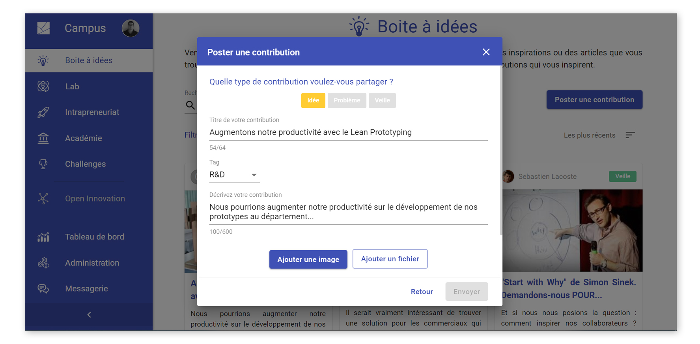The height and width of the screenshot is (344, 700).
Task: Select the Idée contribution type
Action: [x=313, y=100]
